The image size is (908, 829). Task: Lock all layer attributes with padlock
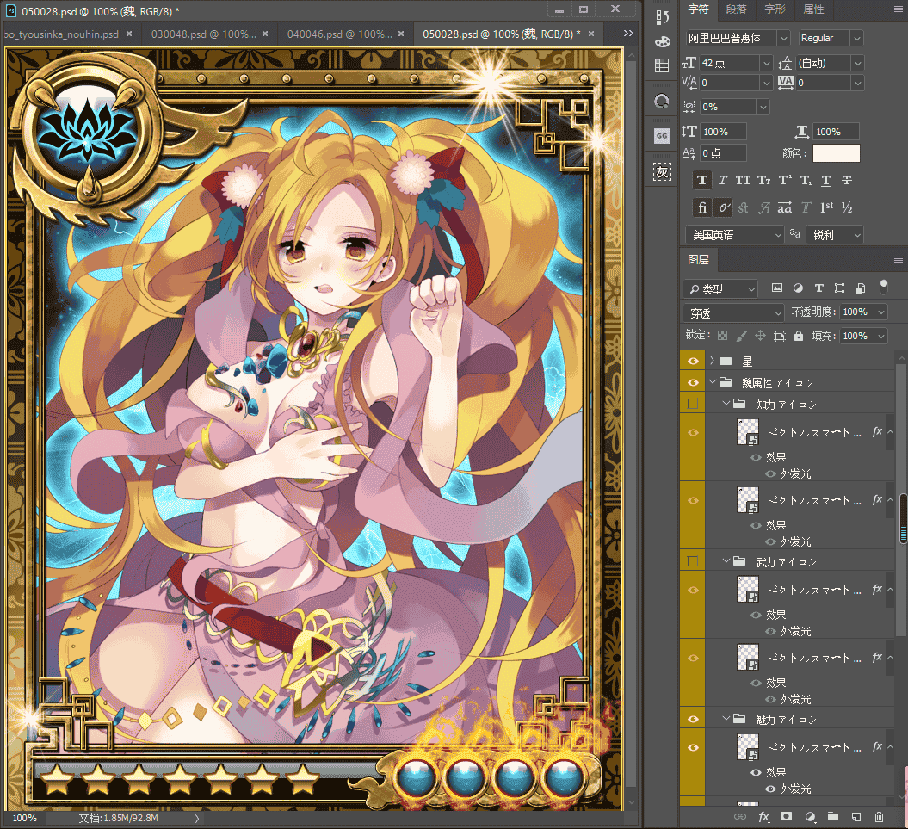point(799,336)
